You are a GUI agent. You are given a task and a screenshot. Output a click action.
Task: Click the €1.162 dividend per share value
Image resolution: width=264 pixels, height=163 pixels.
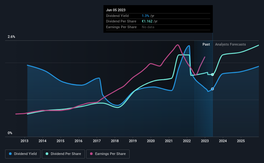pyautogui.click(x=147, y=21)
